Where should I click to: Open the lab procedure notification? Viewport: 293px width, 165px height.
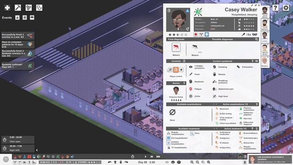[270, 159]
